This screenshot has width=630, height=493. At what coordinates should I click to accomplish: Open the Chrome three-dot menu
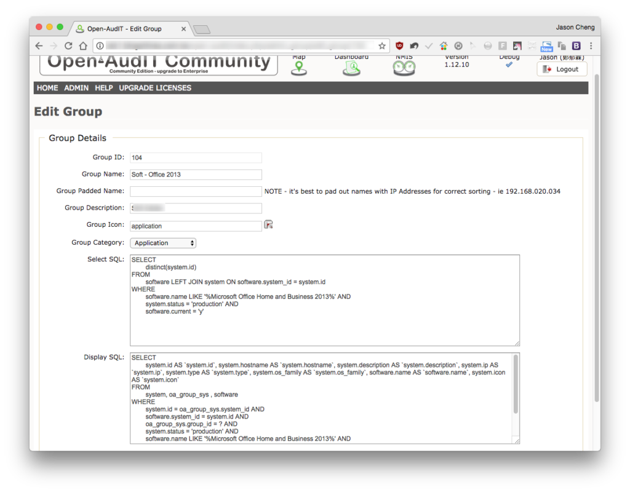pos(591,45)
